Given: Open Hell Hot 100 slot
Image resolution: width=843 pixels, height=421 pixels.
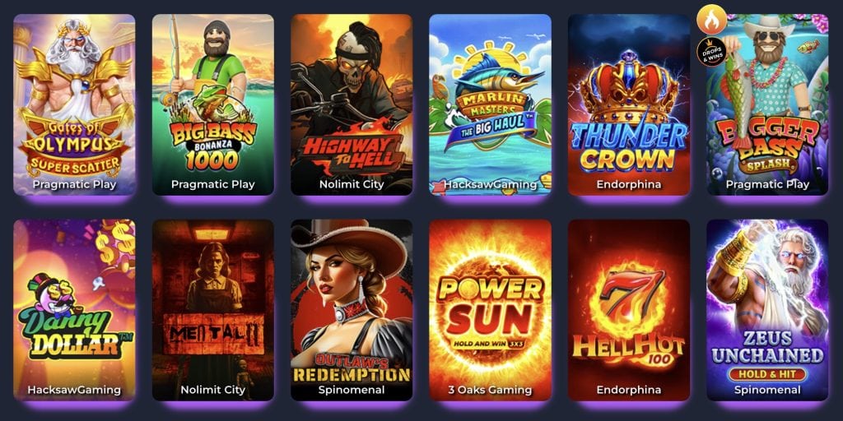Looking at the screenshot, I should tap(629, 310).
